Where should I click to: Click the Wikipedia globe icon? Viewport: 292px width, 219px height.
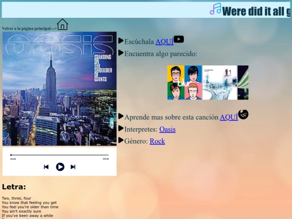click(x=243, y=114)
